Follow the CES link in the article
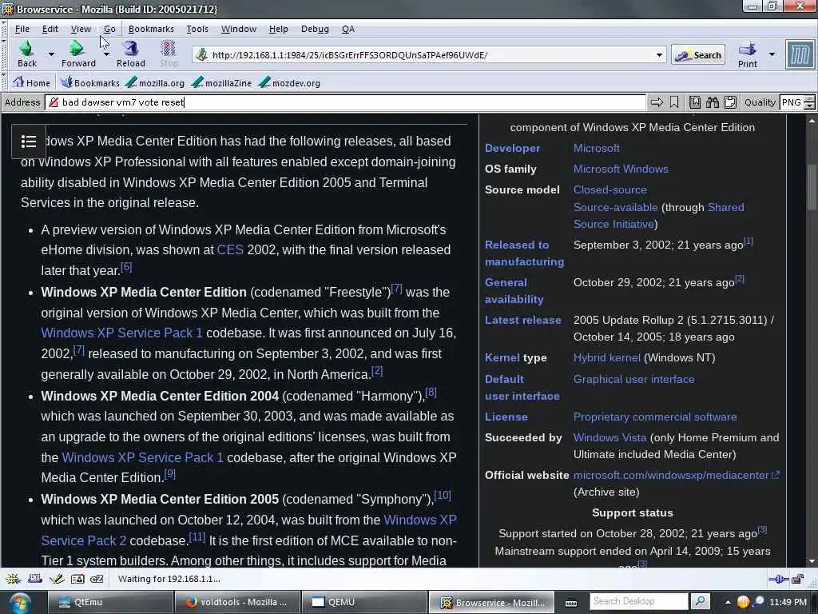 [x=230, y=249]
